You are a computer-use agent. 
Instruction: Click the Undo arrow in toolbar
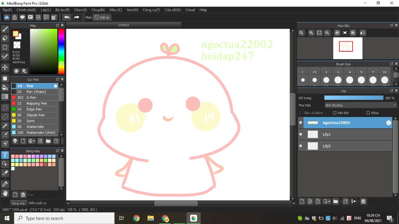click(67, 17)
